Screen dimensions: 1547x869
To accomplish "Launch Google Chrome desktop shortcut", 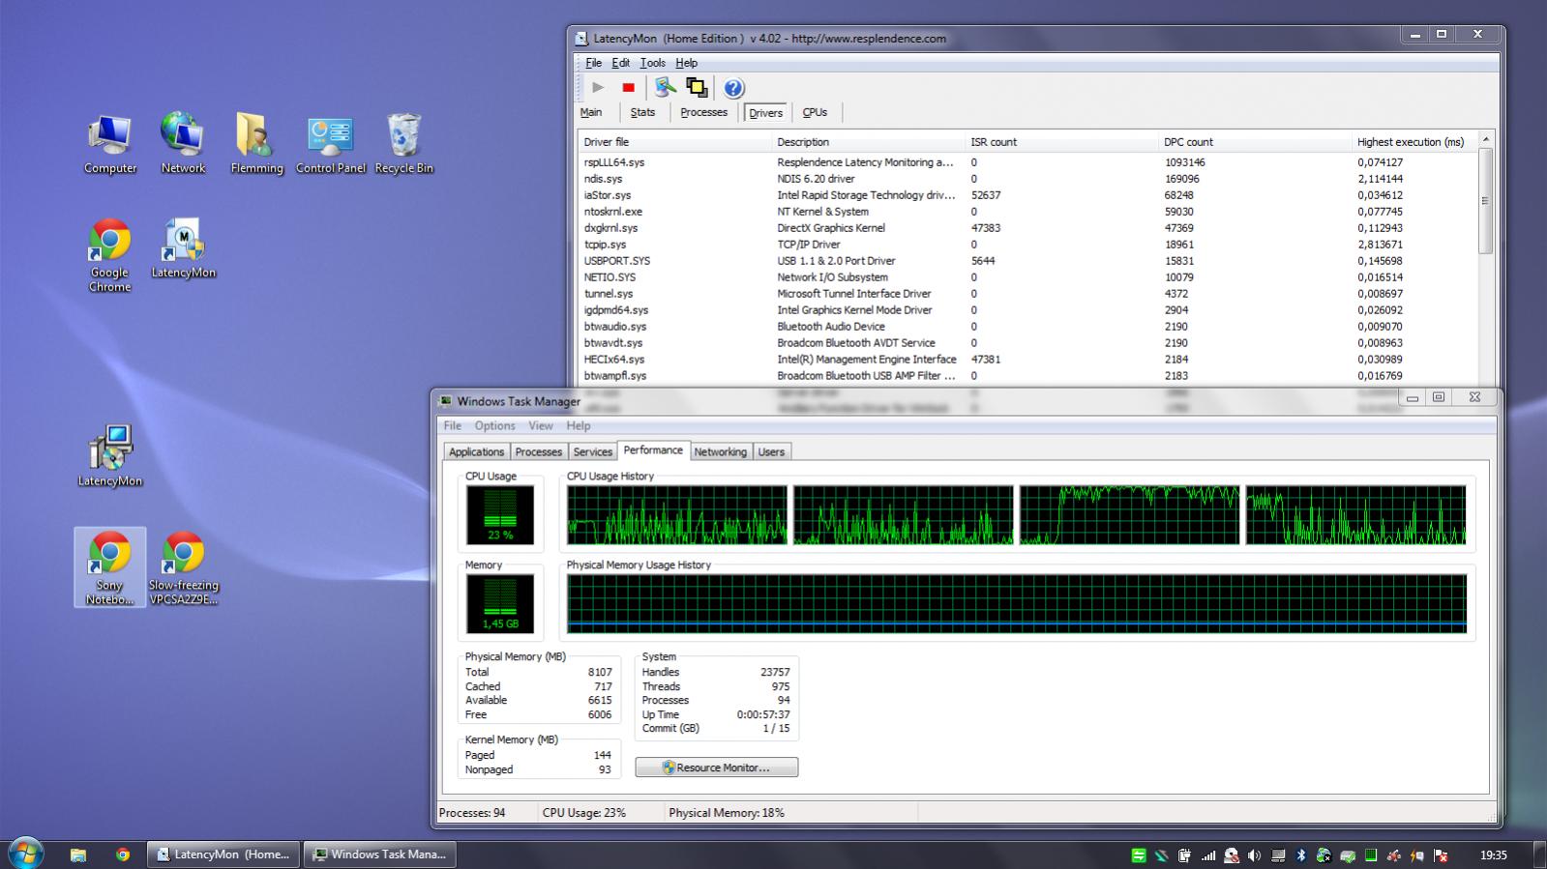I will (110, 255).
